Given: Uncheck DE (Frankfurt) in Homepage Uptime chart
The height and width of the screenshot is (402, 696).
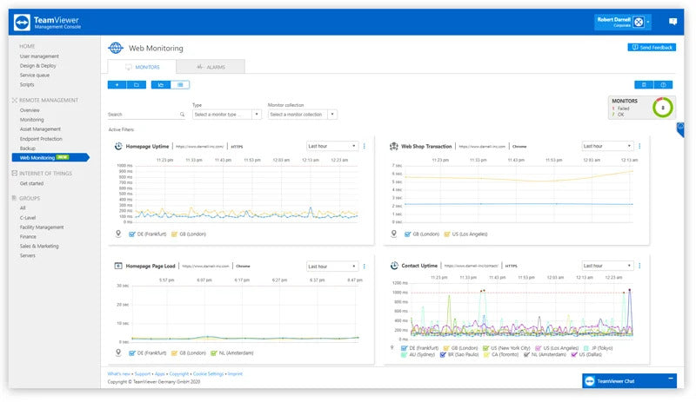Looking at the screenshot, I should [x=130, y=234].
